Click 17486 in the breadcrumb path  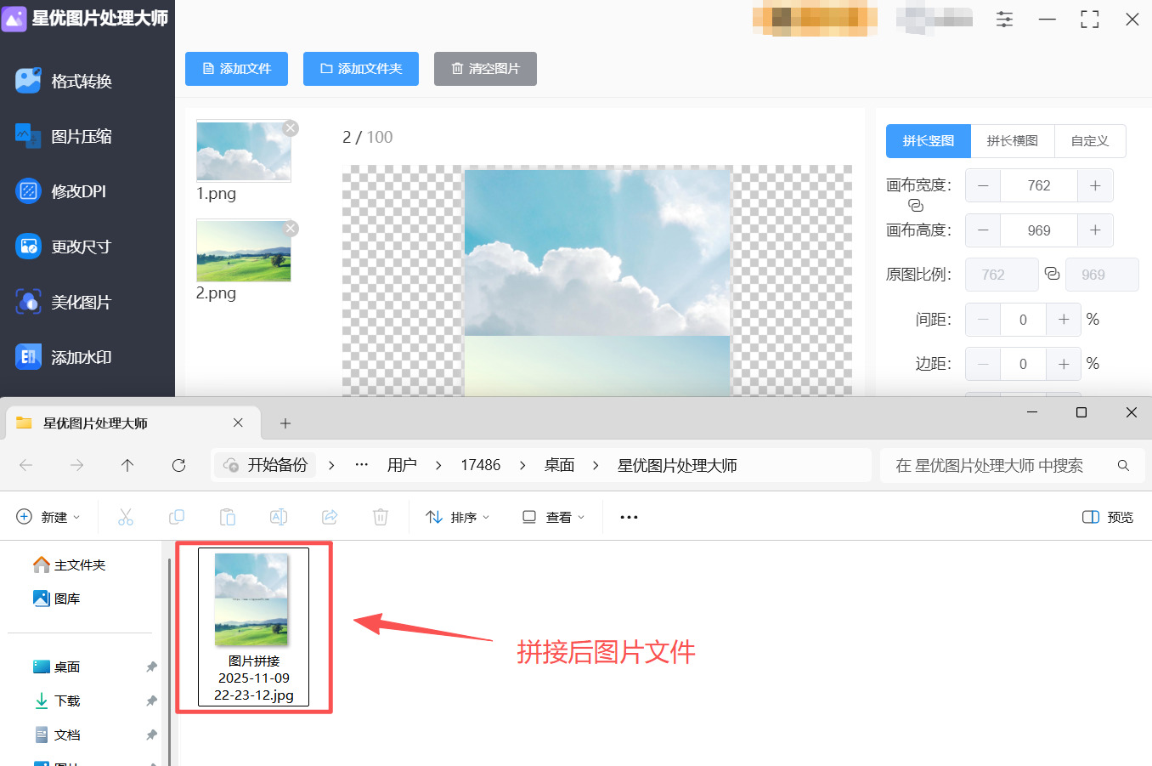coord(481,465)
